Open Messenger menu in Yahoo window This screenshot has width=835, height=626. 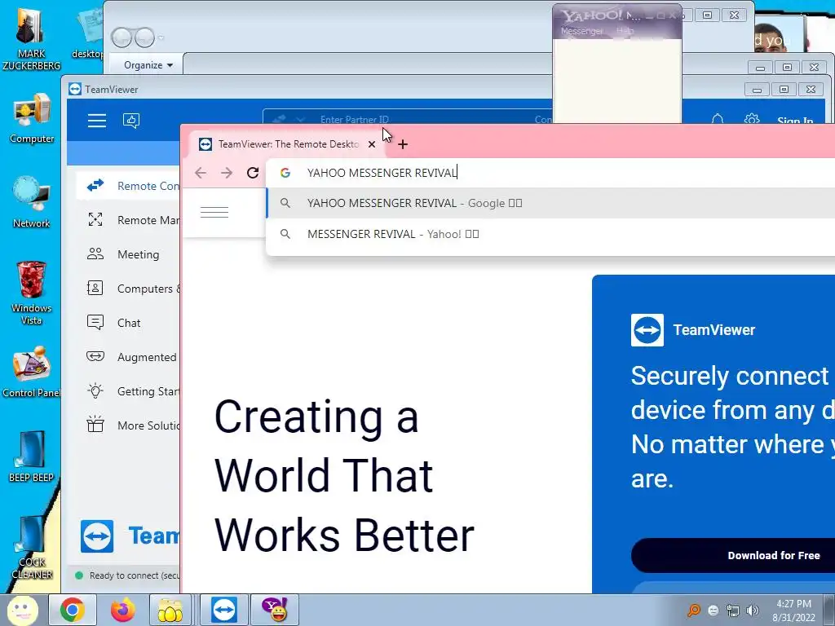581,31
